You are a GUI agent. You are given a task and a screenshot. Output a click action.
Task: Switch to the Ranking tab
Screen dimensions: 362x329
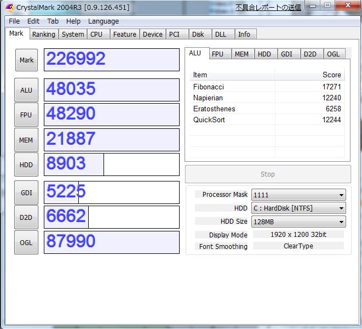click(x=43, y=34)
